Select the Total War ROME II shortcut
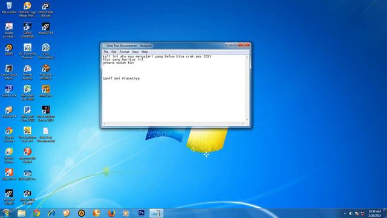387x218 pixels. [x=46, y=72]
